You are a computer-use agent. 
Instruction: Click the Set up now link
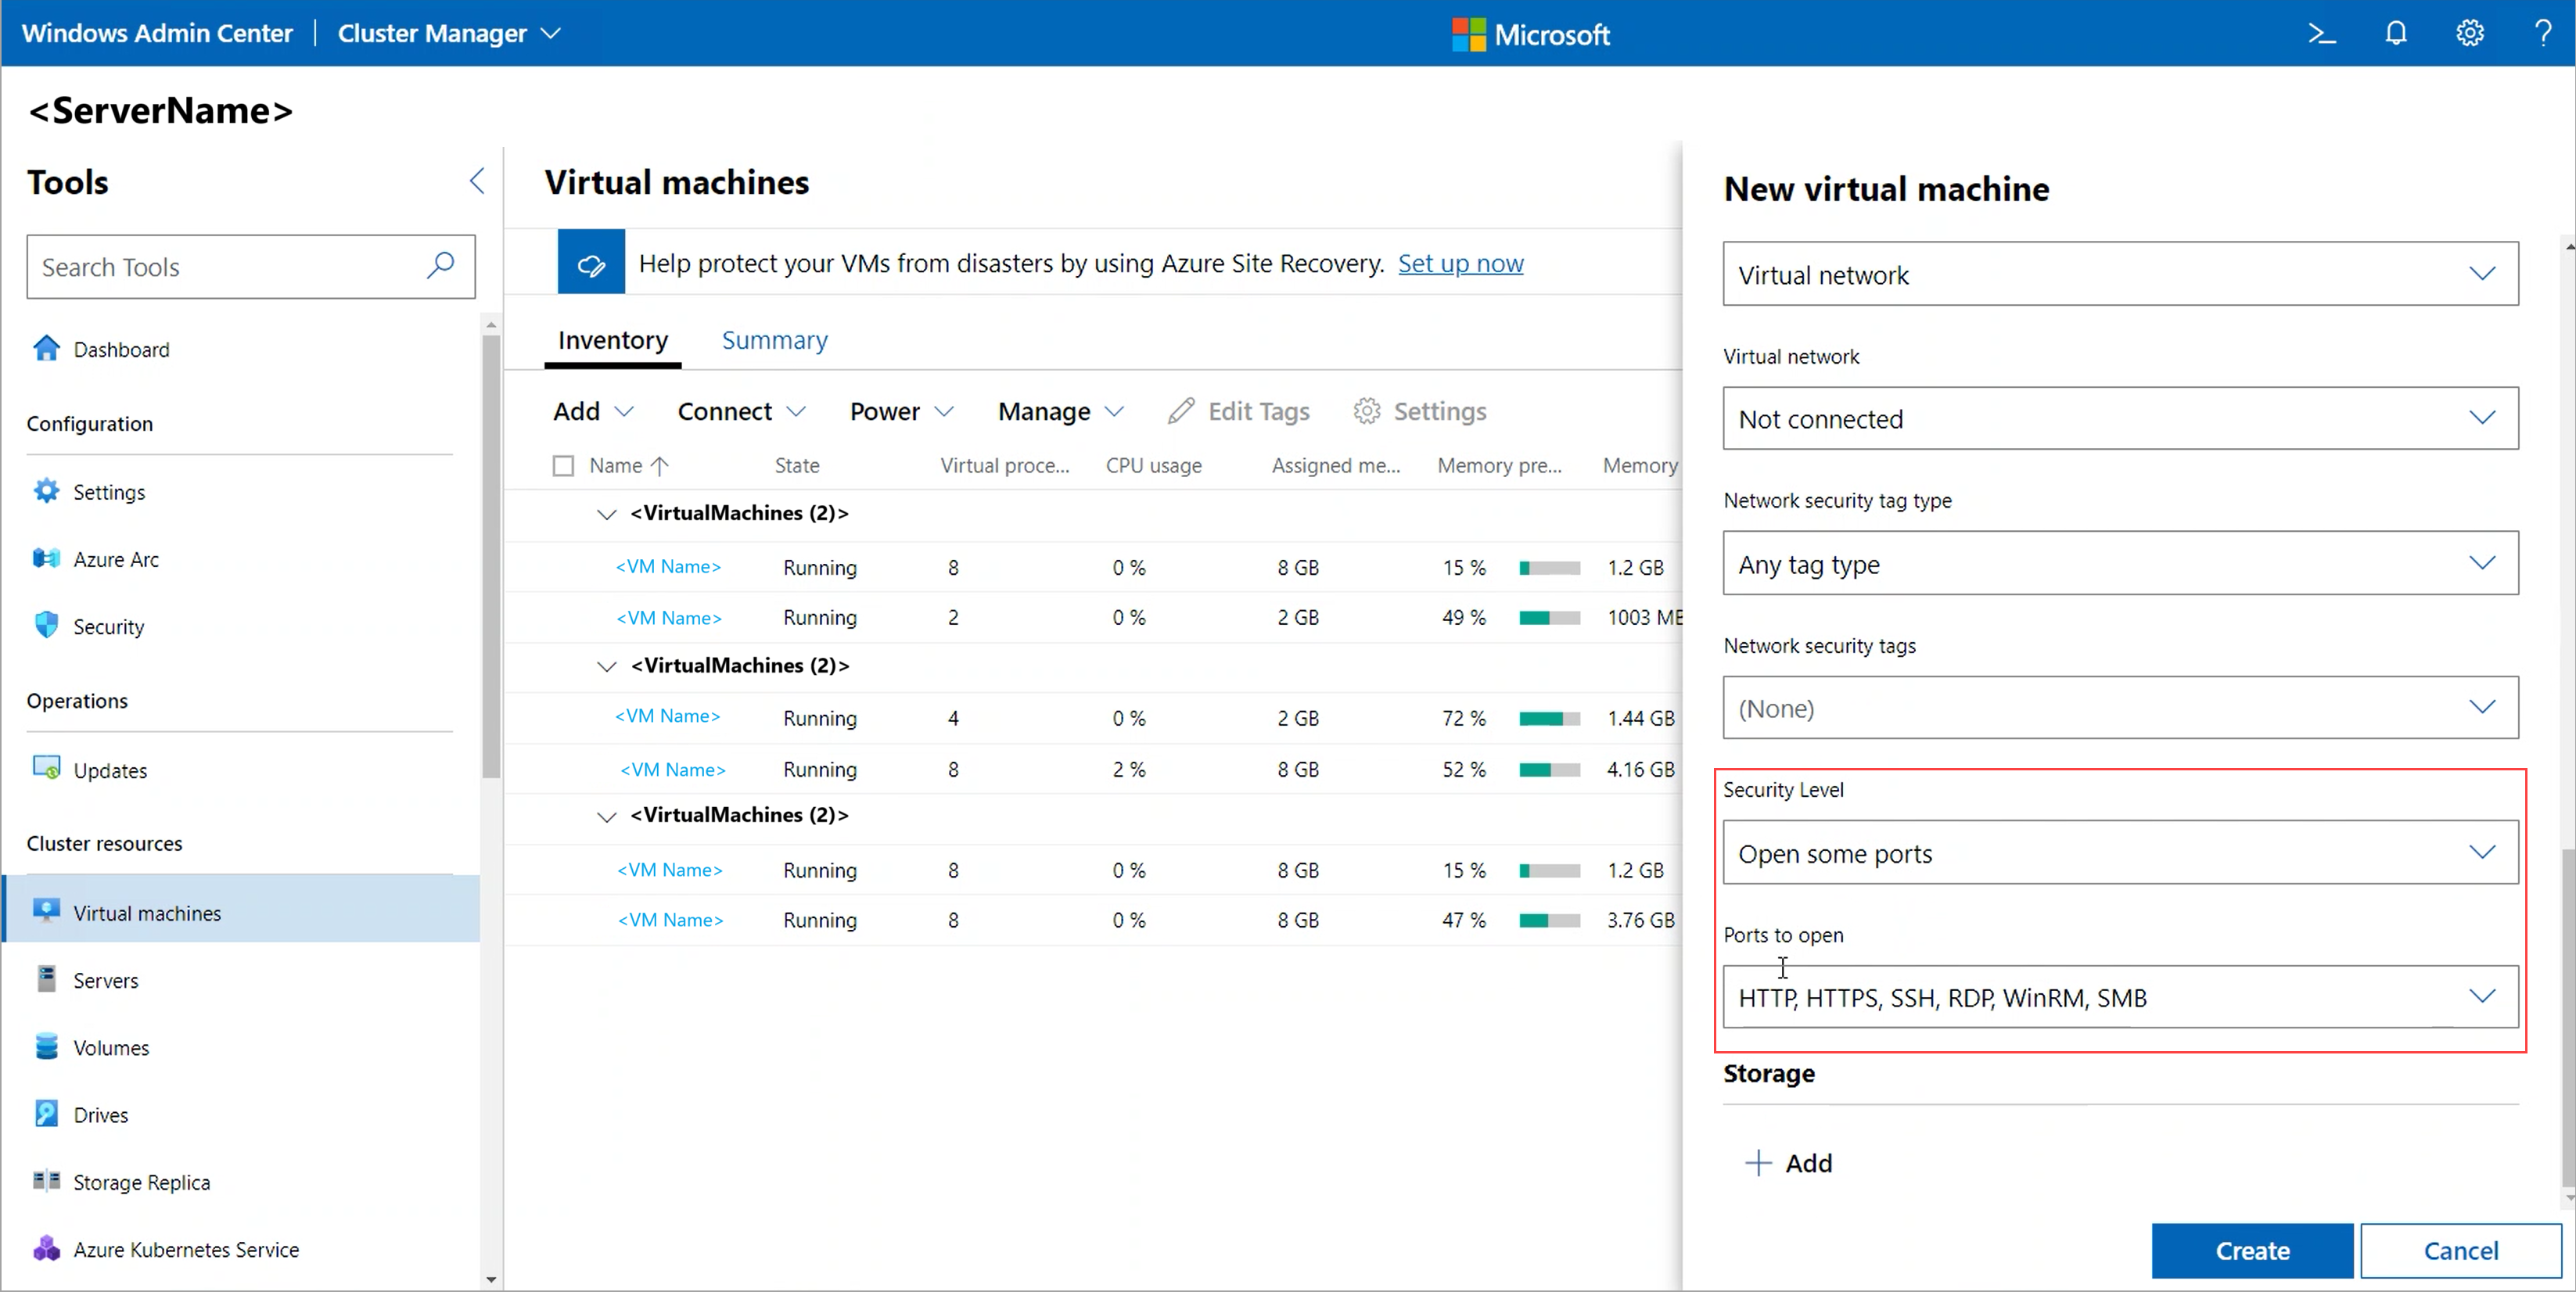click(x=1461, y=263)
